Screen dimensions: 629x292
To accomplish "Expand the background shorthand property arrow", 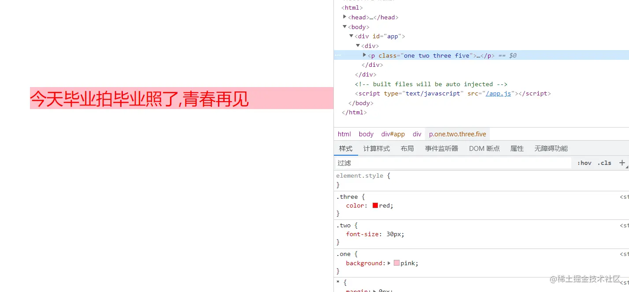I will pos(389,263).
